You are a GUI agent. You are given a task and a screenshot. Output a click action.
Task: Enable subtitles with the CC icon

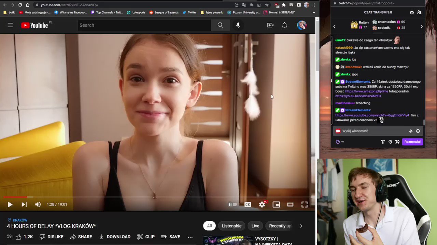point(248,204)
